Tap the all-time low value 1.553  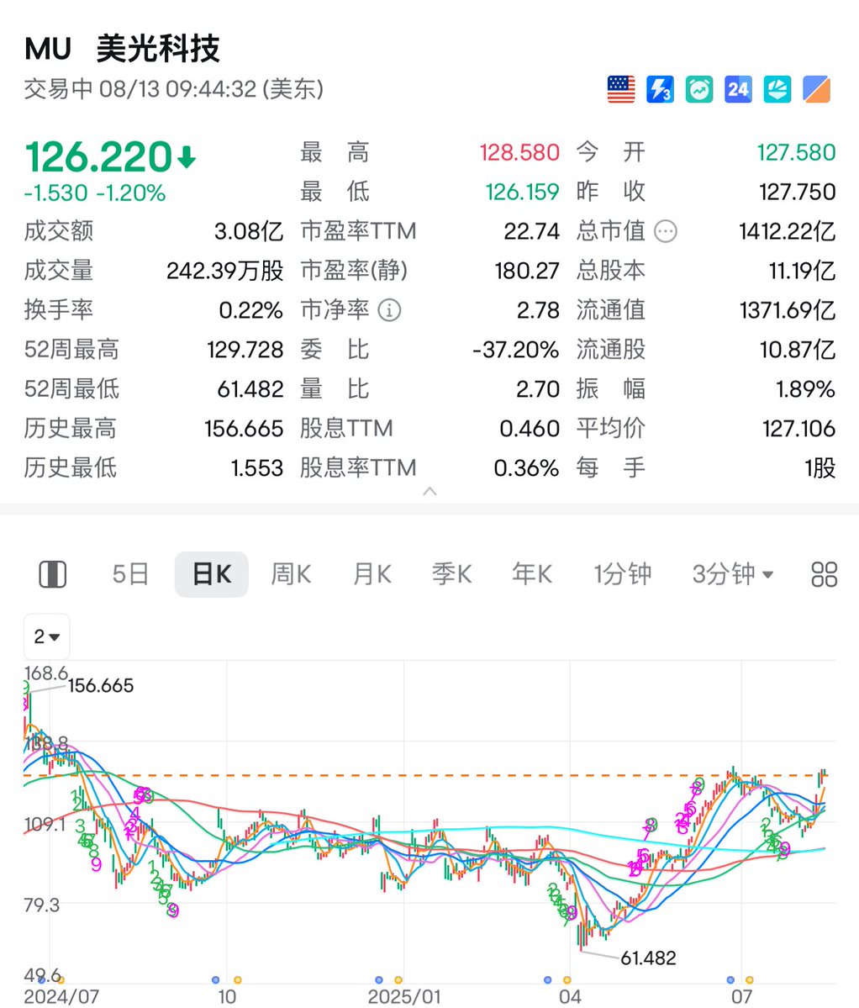point(257,468)
